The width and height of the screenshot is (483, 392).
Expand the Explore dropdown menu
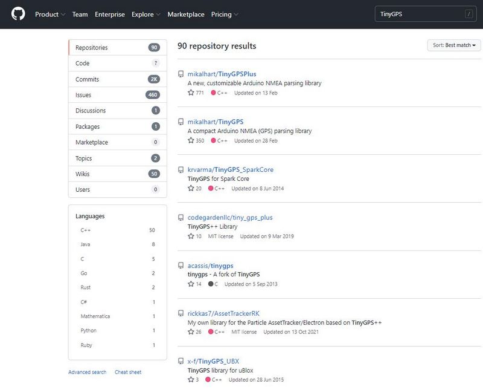(x=146, y=15)
